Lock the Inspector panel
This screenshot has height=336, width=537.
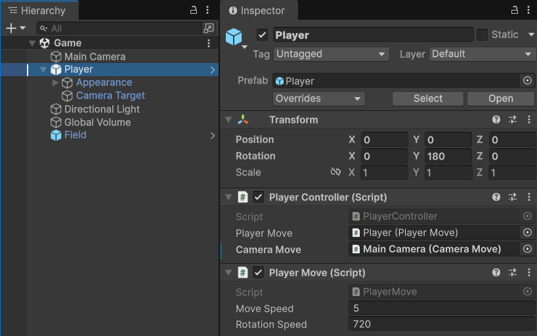[515, 10]
